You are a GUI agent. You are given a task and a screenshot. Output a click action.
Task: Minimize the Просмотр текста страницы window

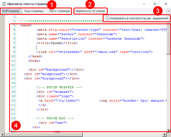pyautogui.click(x=143, y=4)
